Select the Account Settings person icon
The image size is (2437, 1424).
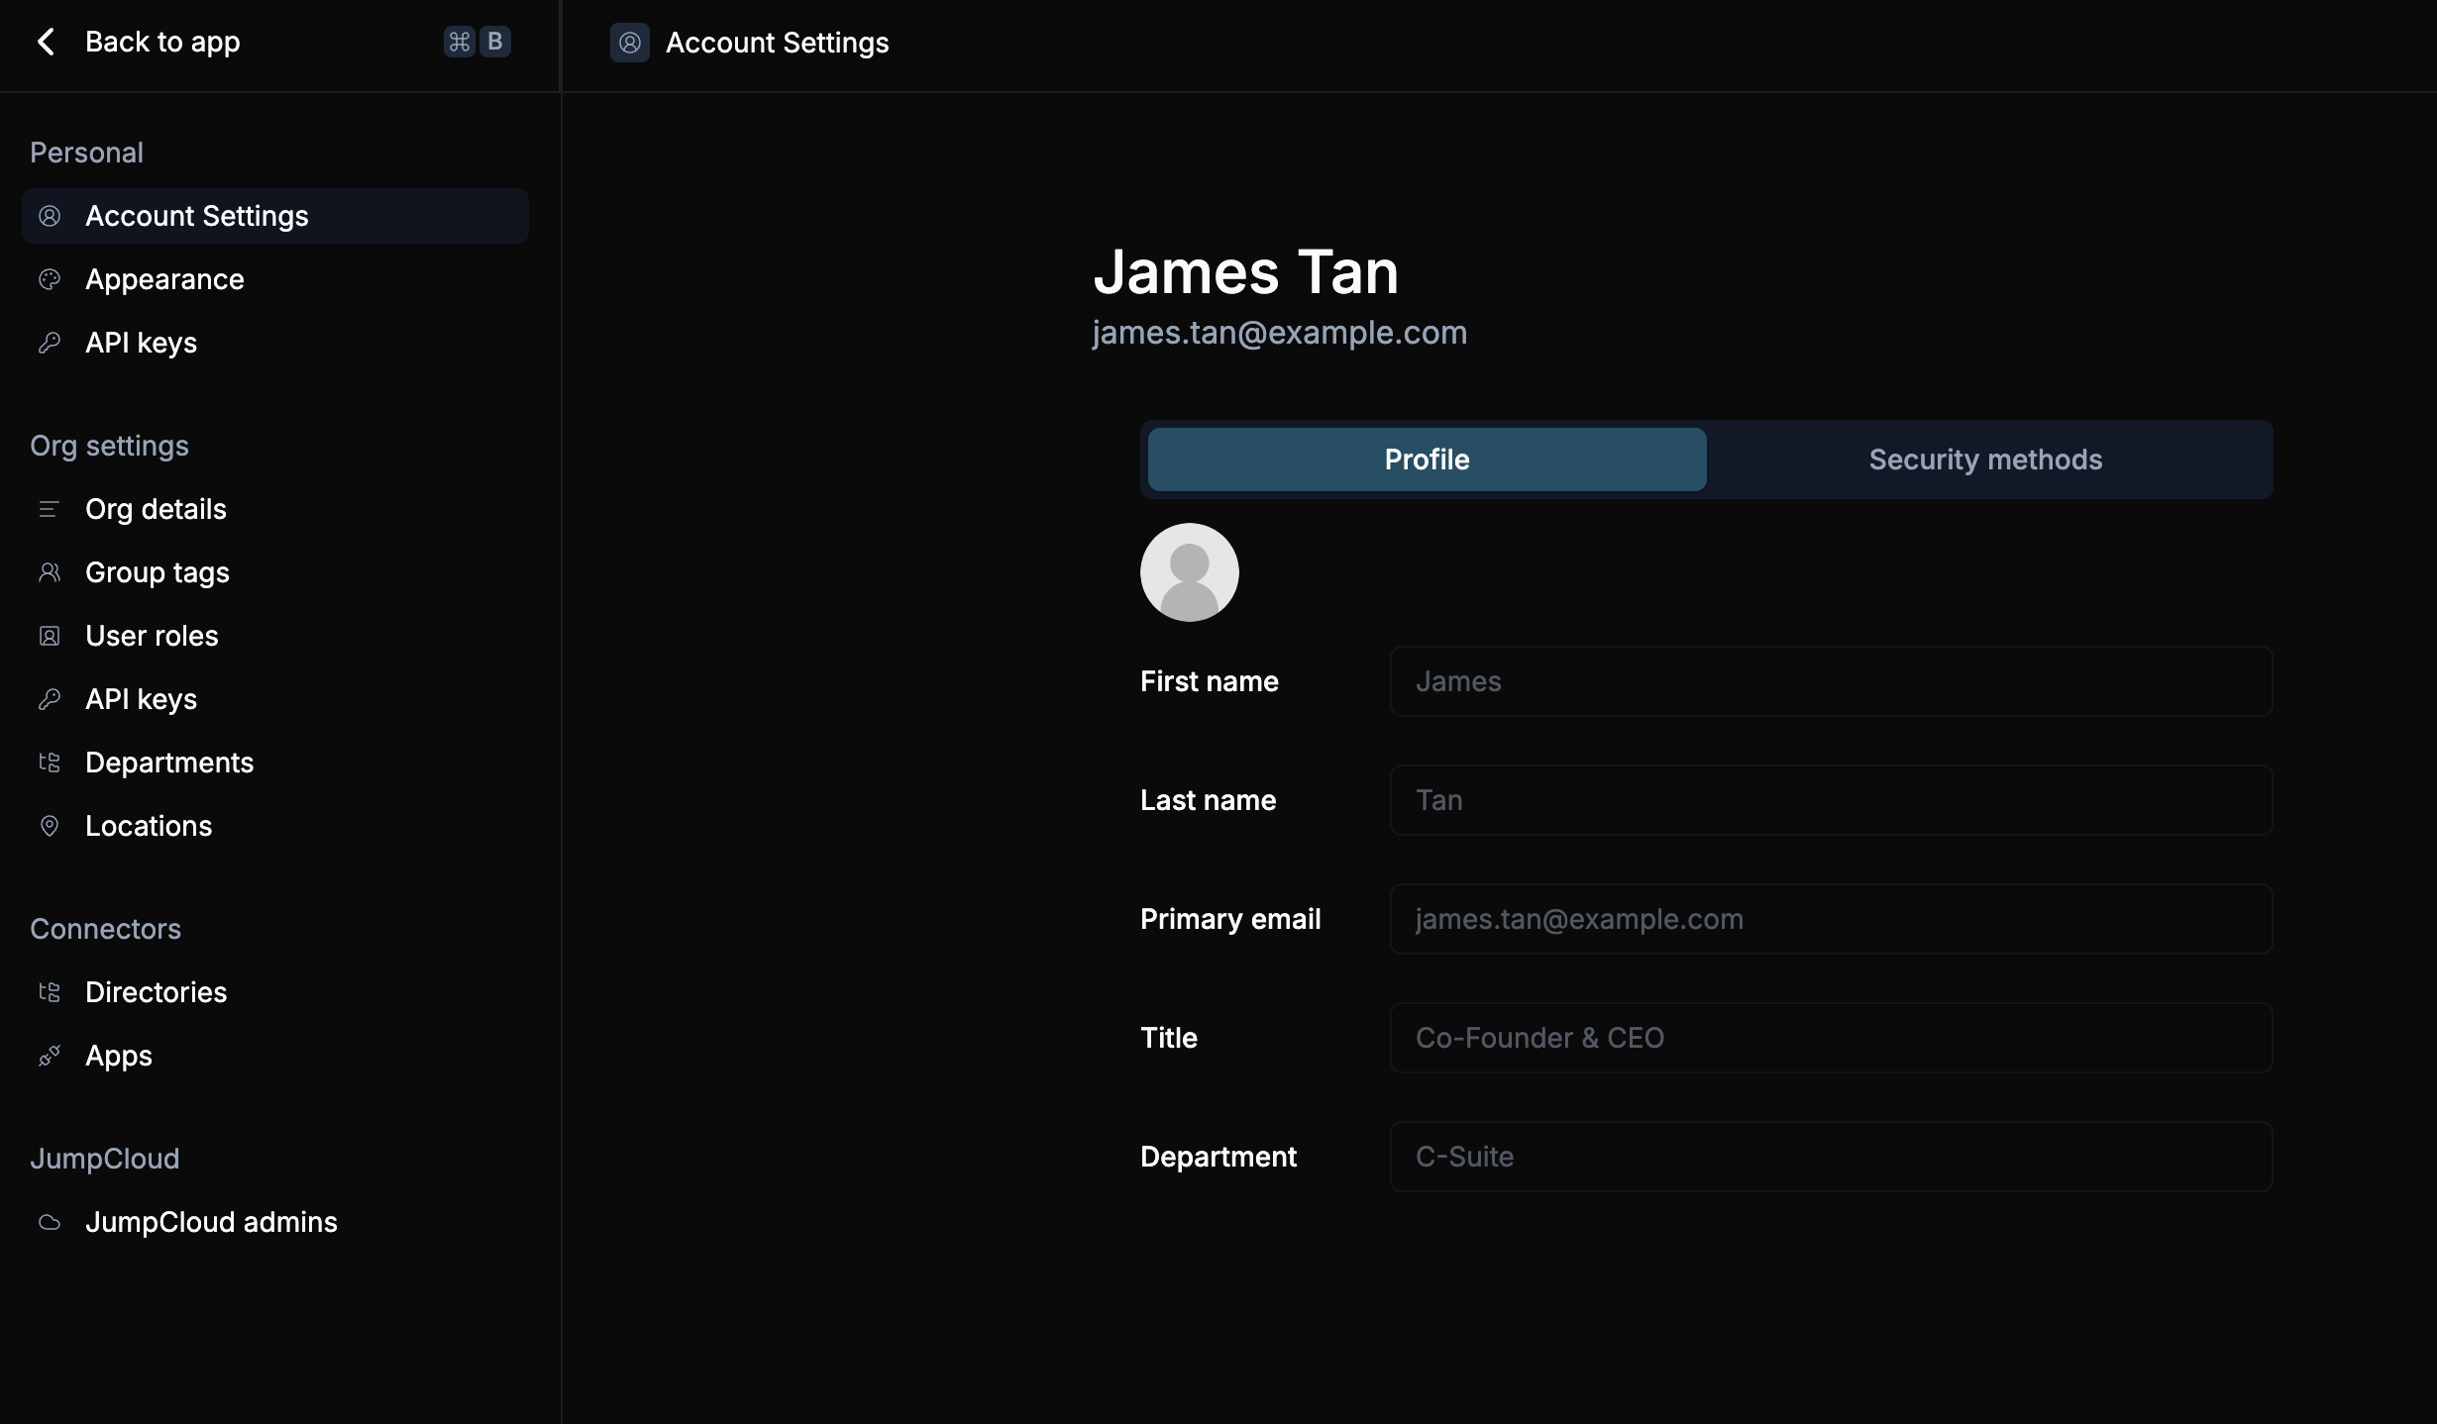tap(50, 215)
